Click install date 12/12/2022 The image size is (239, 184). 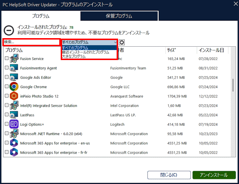[208, 96]
